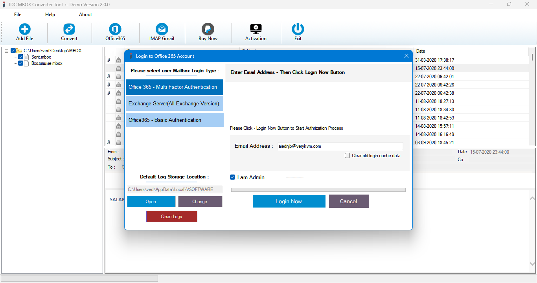Uncheck the Sent.mbox checkbox
Screen dimensions: 537x283
[20, 57]
